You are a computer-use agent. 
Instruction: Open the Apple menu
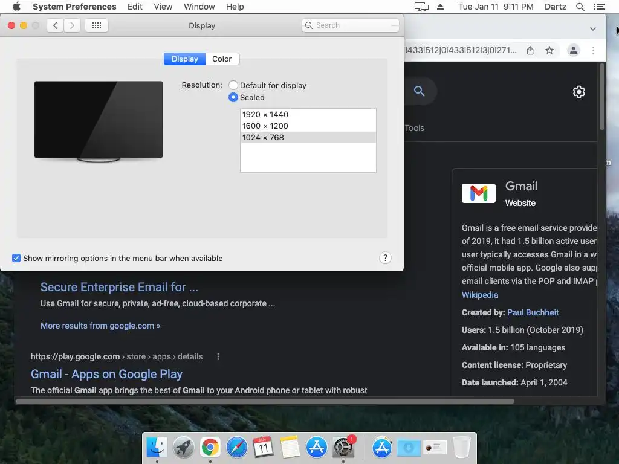coord(16,7)
